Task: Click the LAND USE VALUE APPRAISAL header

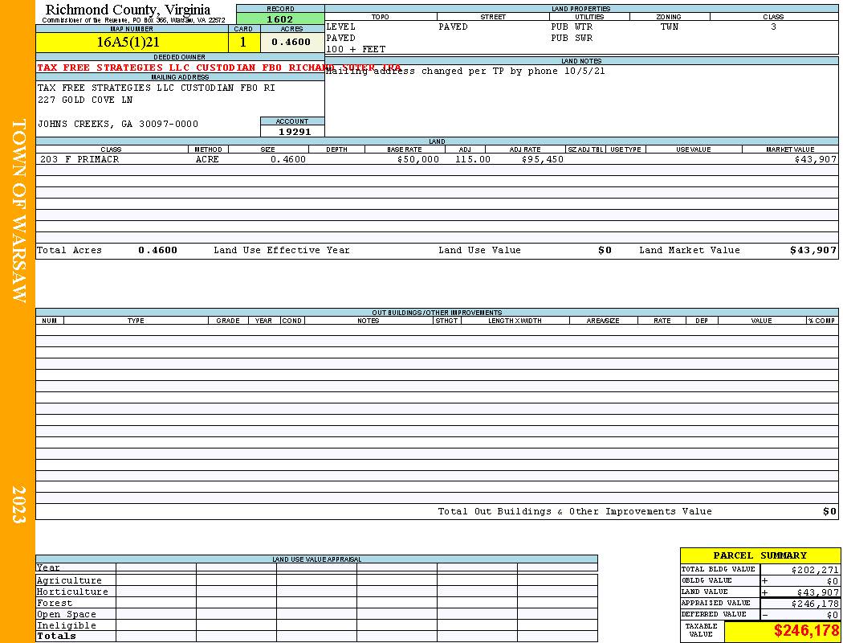Action: (316, 559)
